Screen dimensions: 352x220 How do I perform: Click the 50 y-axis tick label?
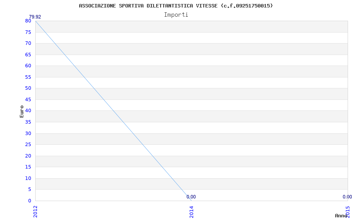(x=28, y=88)
